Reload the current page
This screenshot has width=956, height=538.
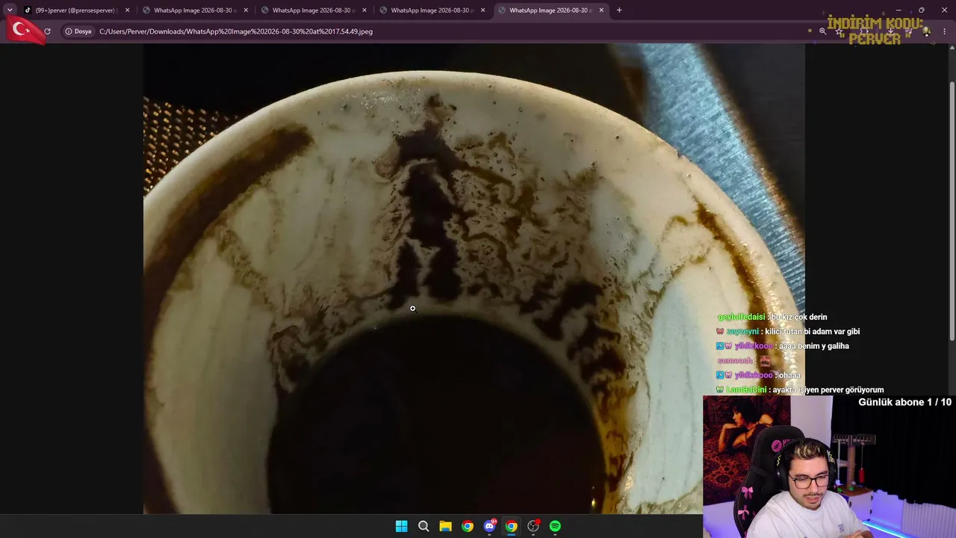click(47, 31)
